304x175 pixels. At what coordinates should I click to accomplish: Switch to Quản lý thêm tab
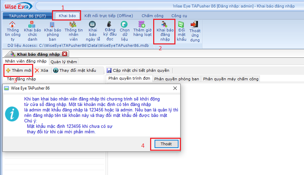[x=64, y=62]
